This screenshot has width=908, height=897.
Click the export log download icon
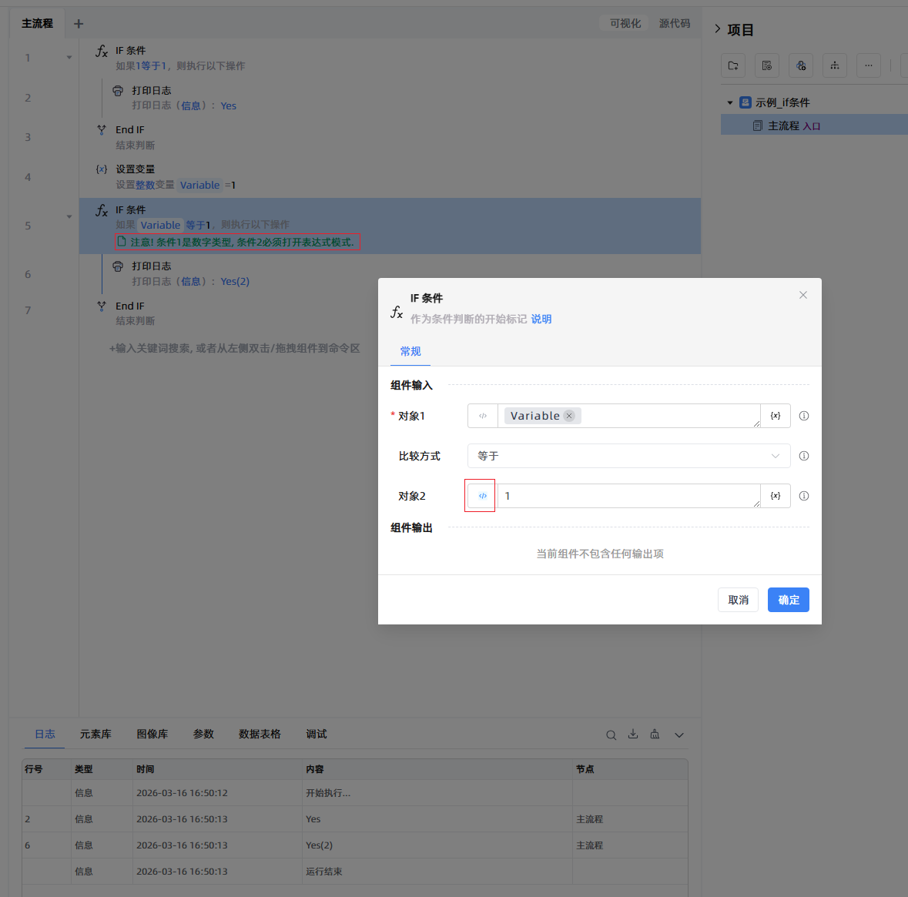[633, 735]
